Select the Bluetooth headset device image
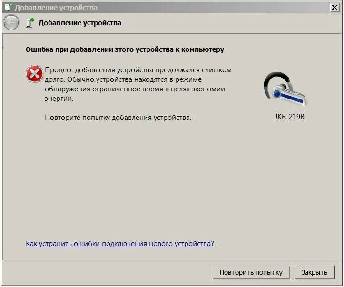 (x=285, y=89)
